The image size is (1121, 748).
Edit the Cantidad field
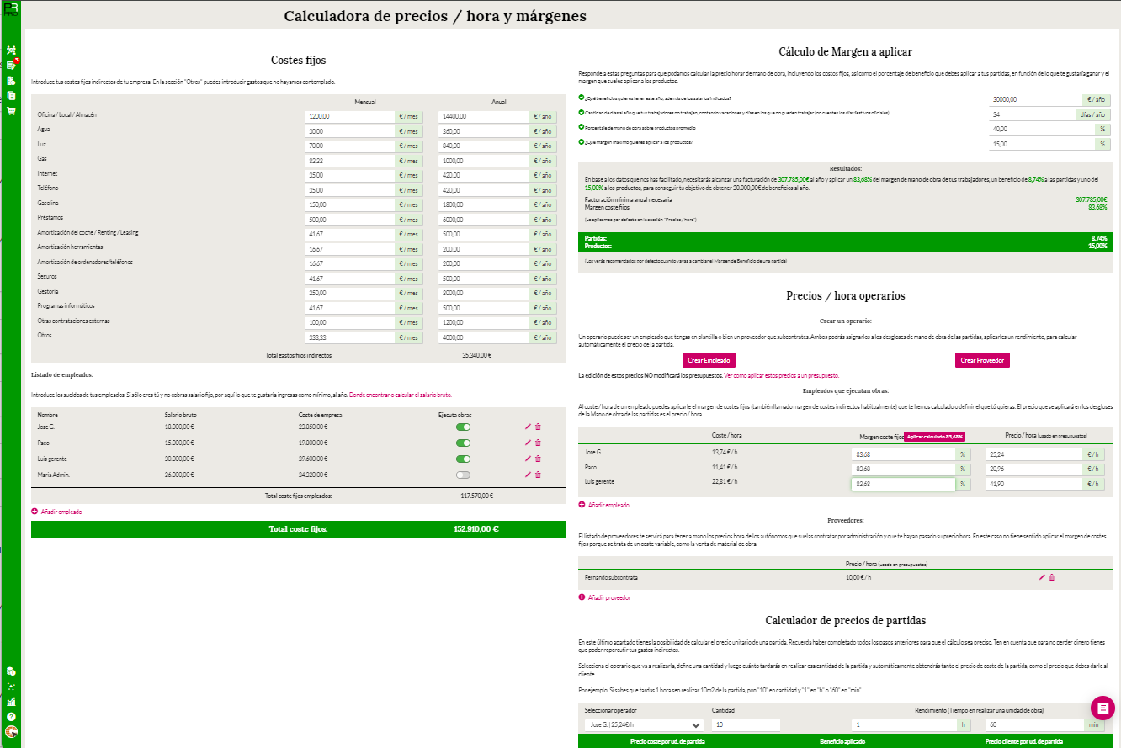click(x=746, y=724)
